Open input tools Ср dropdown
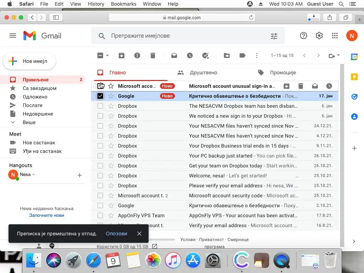The height and width of the screenshot is (273, 364). tap(334, 56)
